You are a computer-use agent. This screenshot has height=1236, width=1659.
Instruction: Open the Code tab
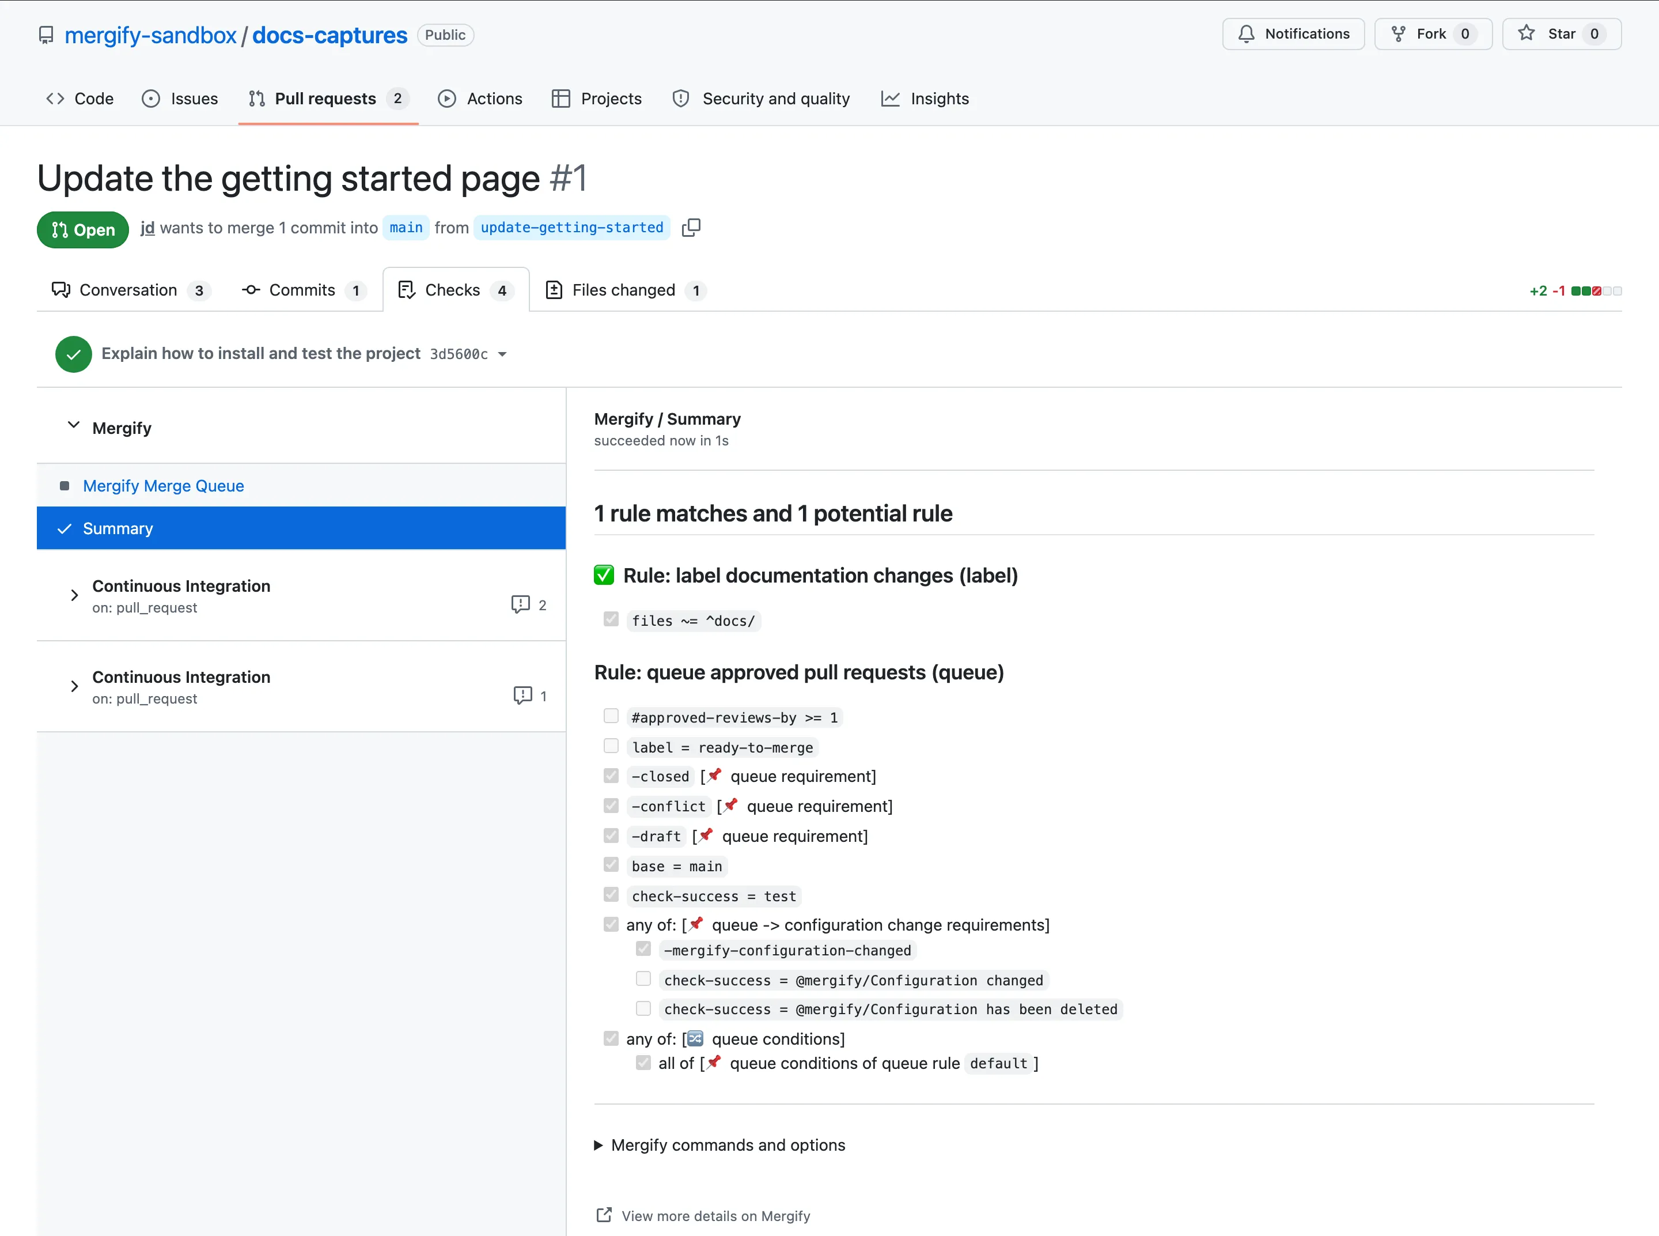(80, 99)
